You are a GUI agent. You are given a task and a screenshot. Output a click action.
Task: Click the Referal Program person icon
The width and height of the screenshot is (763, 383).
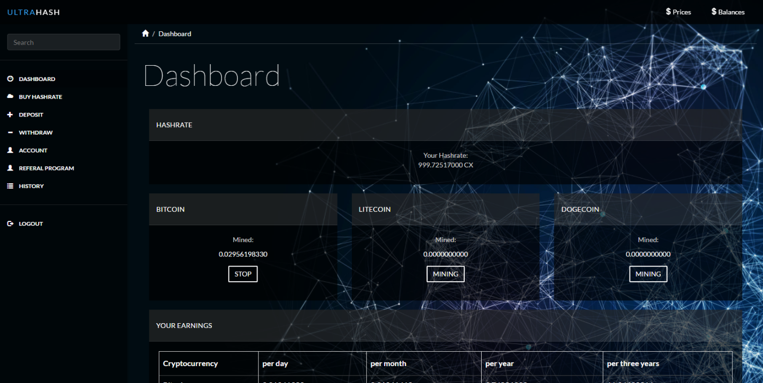[10, 168]
